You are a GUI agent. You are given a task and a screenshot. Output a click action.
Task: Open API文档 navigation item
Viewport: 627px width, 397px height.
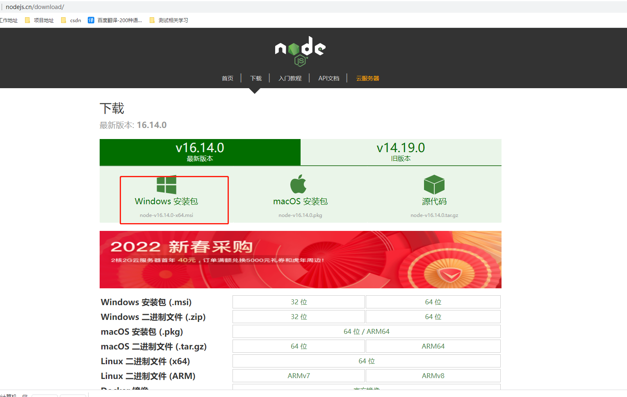[329, 78]
